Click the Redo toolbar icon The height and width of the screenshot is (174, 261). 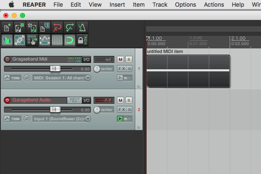(x=70, y=28)
